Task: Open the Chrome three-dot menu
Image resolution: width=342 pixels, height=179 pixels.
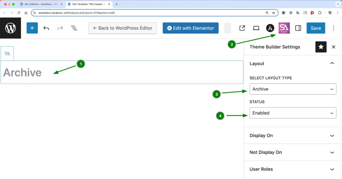Action: click(x=337, y=13)
